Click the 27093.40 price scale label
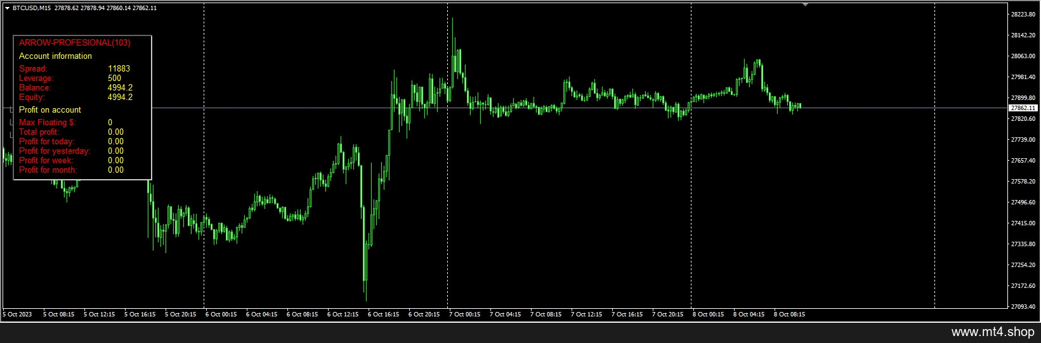Viewport: 1041px width, 343px height. (1023, 307)
